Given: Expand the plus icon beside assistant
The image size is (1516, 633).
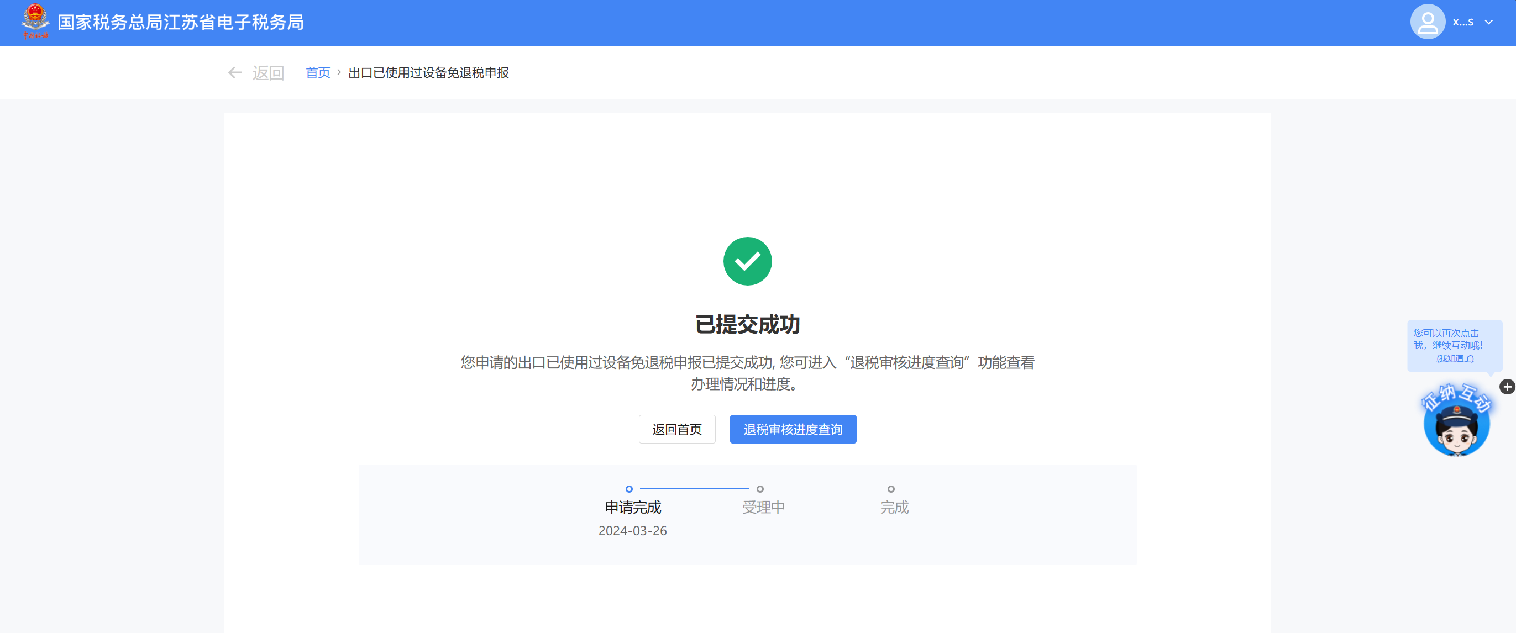Looking at the screenshot, I should pyautogui.click(x=1507, y=387).
